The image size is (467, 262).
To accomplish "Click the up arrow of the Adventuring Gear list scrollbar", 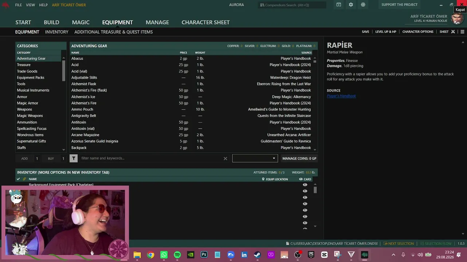I will pyautogui.click(x=315, y=58).
